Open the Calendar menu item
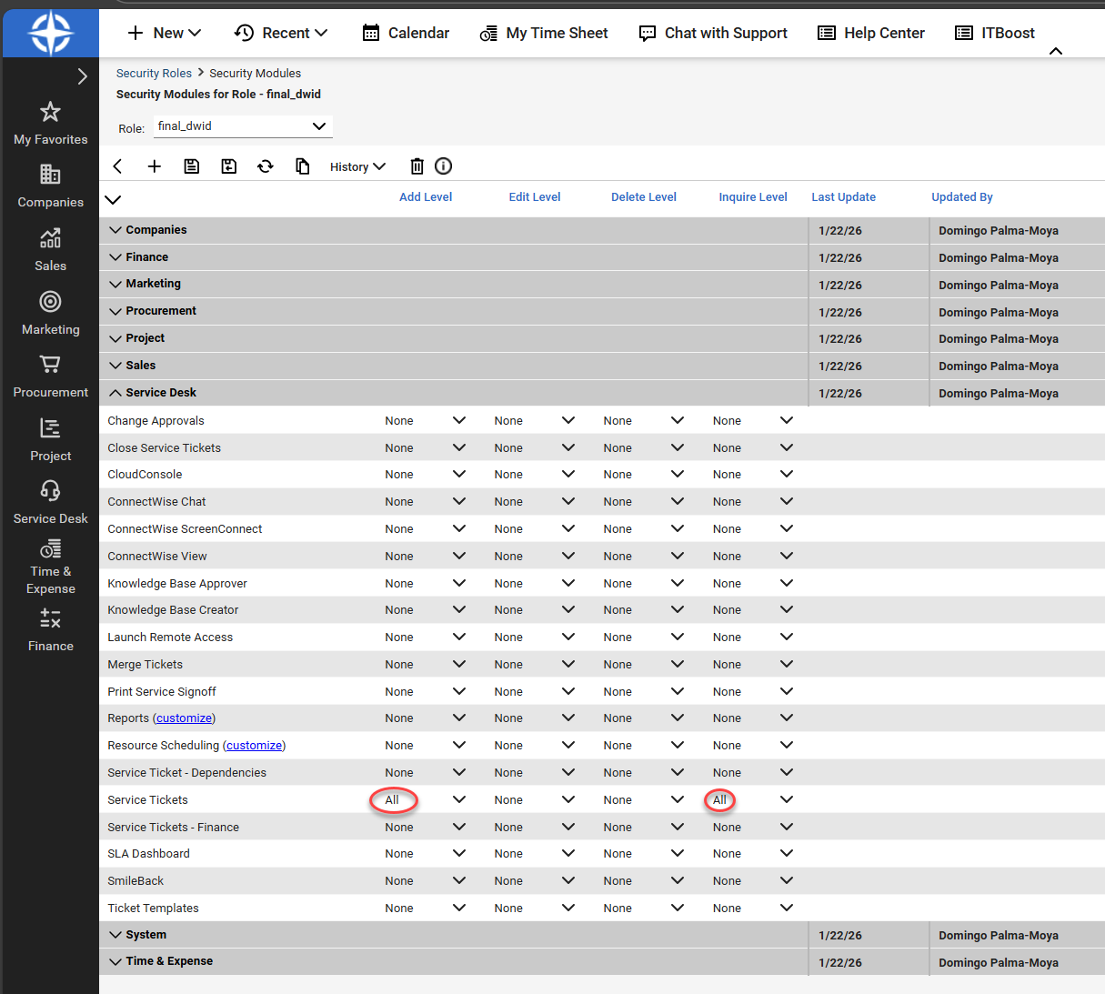The image size is (1105, 994). (406, 33)
